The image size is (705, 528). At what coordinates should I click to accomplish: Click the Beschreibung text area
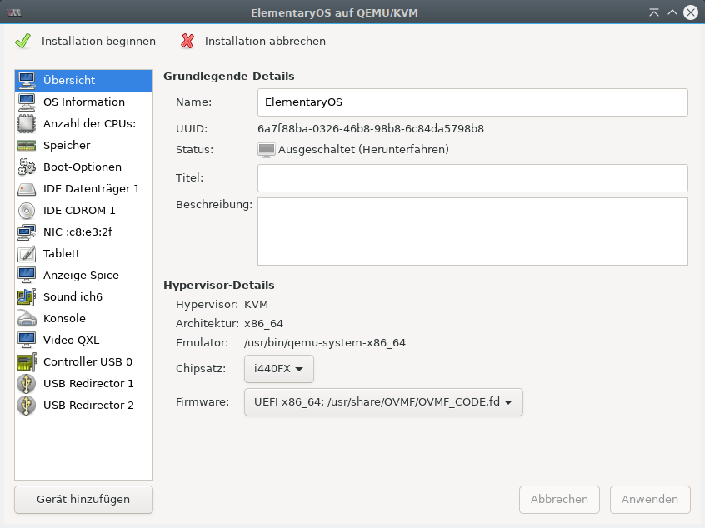click(472, 232)
